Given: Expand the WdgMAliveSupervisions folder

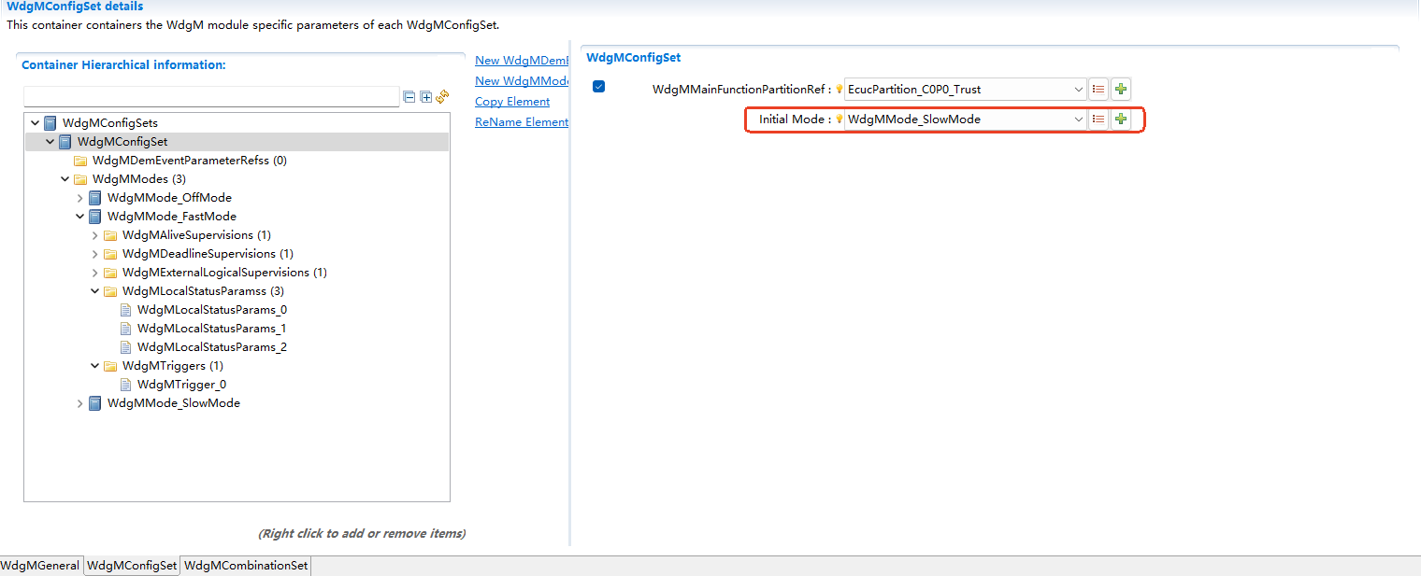Looking at the screenshot, I should coord(95,235).
